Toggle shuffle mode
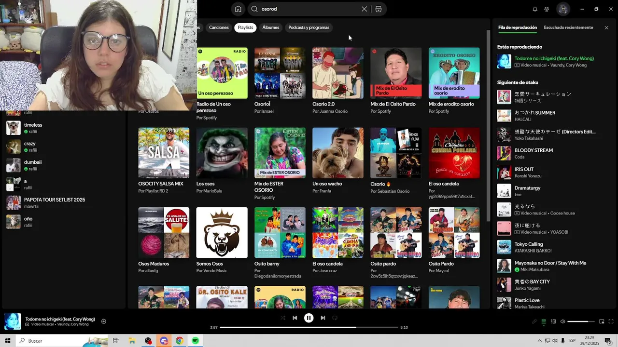 pyautogui.click(x=283, y=318)
